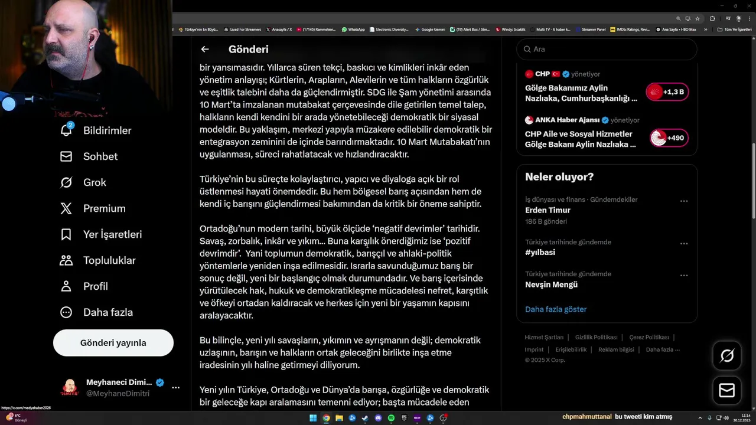
Task: Open Reklam bilgisi footer link
Action: click(x=616, y=350)
